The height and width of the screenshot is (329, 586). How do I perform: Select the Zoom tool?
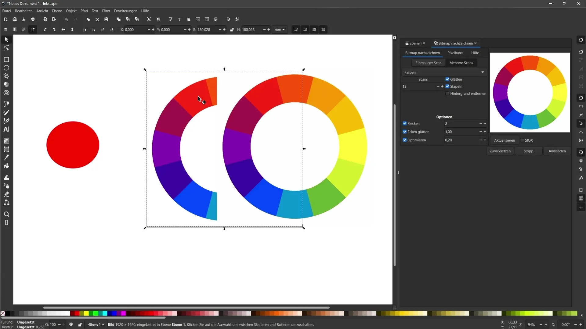[x=6, y=214]
